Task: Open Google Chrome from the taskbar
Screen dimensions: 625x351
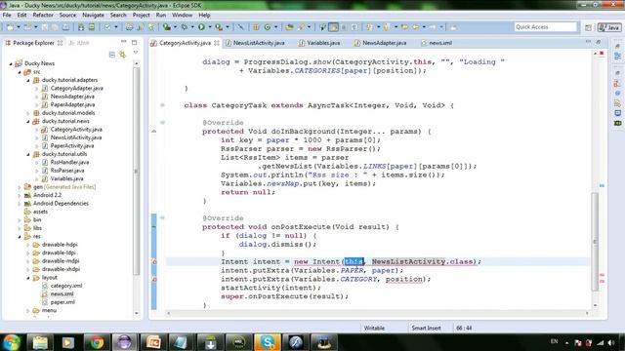Action: [97, 342]
